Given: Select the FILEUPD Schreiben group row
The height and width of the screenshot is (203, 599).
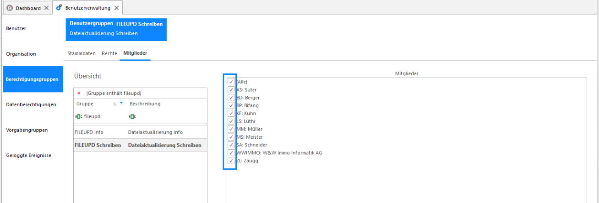Looking at the screenshot, I should click(x=140, y=145).
